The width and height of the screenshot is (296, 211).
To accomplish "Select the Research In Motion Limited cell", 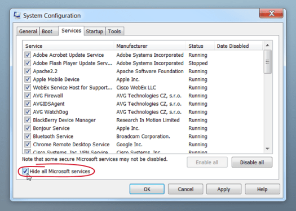I will (x=148, y=120).
